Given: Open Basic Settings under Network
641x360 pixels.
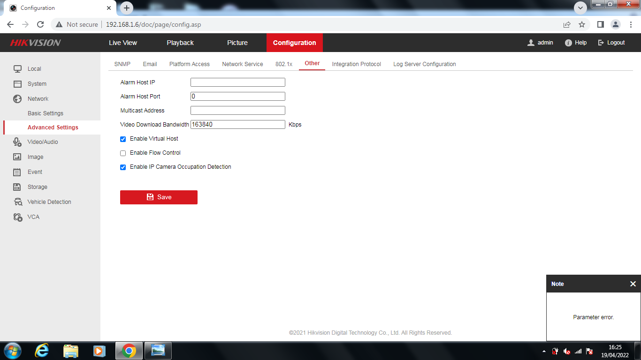Looking at the screenshot, I should (46, 113).
